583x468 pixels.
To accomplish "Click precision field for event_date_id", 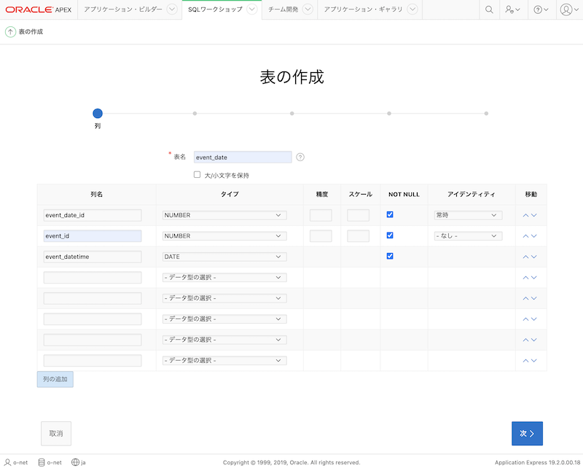I will 321,215.
